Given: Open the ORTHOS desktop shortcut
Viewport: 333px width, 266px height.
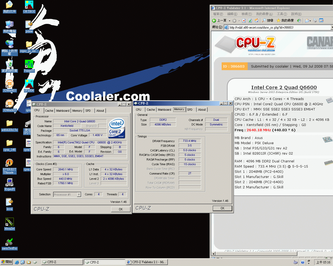Looking at the screenshot, I should (x=29, y=7).
